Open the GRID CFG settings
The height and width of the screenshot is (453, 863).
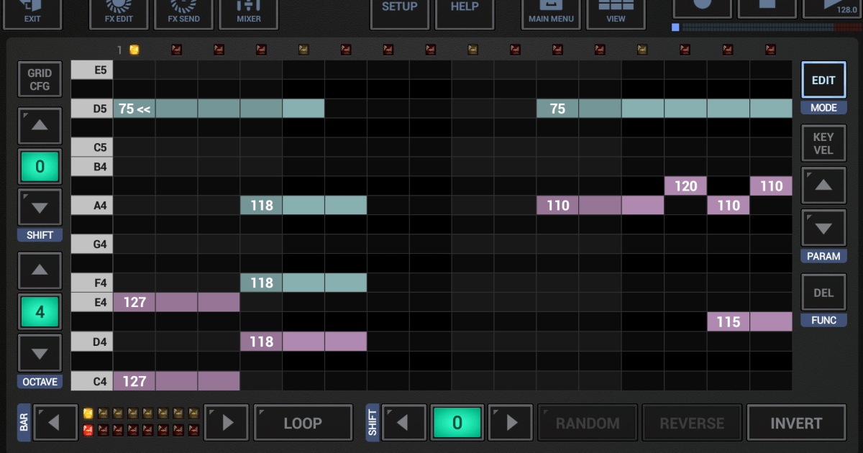click(x=40, y=79)
